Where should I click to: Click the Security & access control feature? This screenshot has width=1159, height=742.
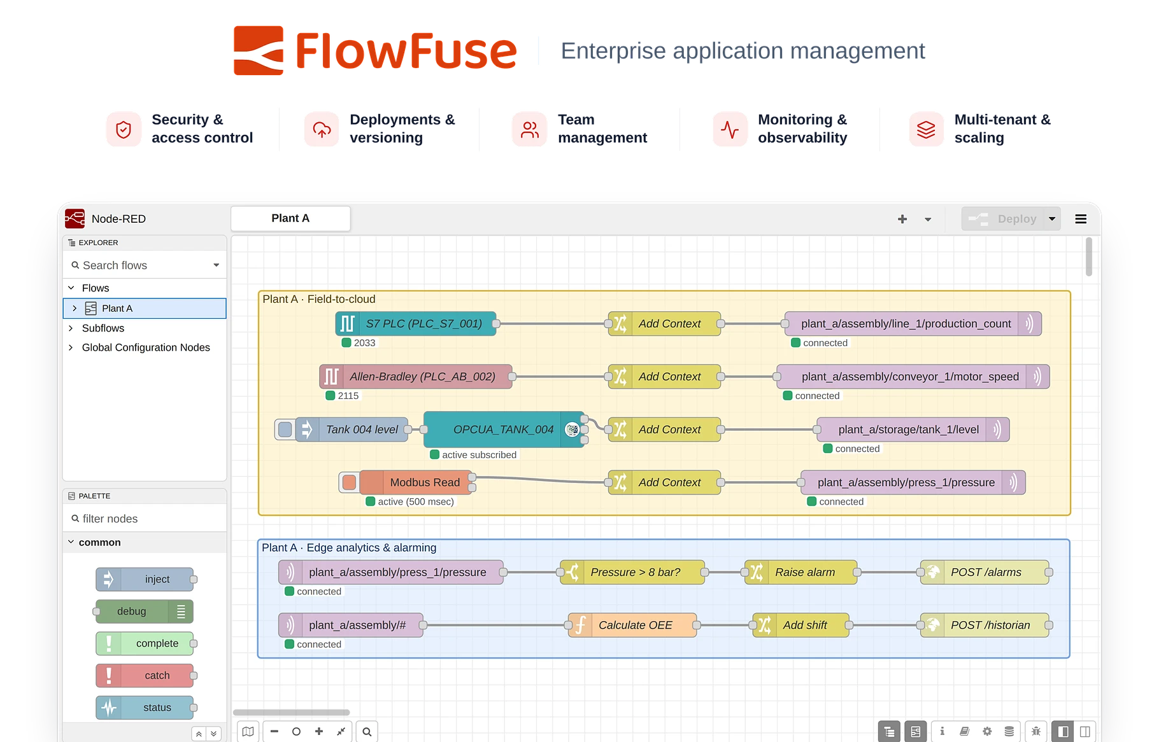tap(180, 129)
